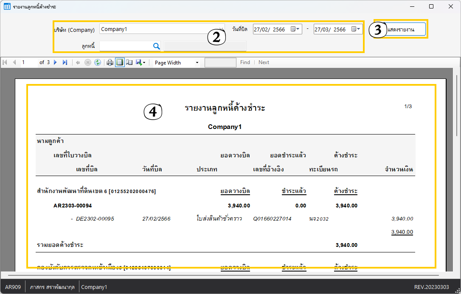Open the start date calendar picker

(295, 29)
